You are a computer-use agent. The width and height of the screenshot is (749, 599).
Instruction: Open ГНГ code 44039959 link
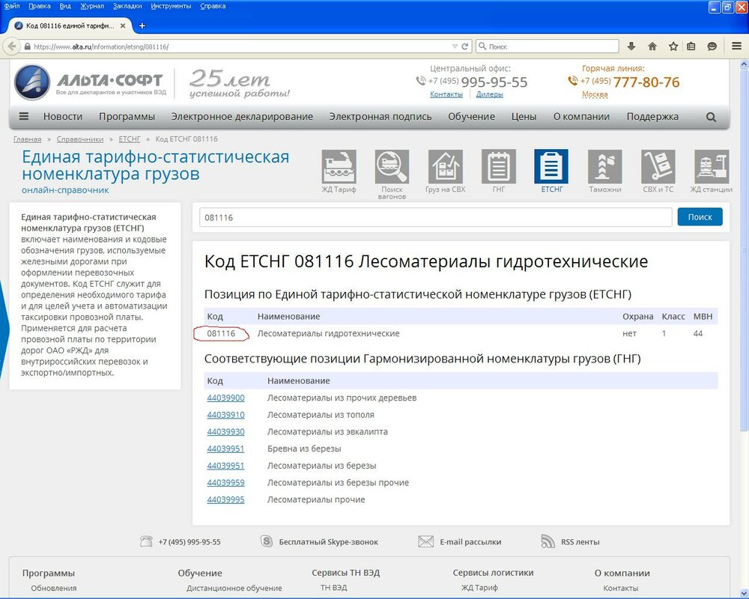point(225,482)
